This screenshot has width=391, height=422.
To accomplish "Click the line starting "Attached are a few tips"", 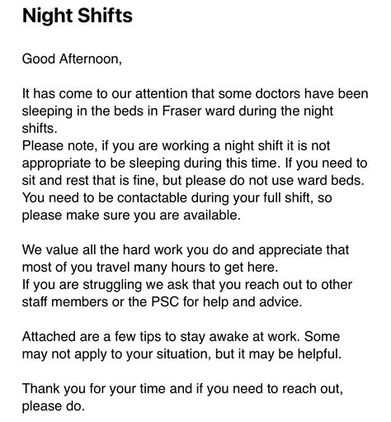I will 181,337.
